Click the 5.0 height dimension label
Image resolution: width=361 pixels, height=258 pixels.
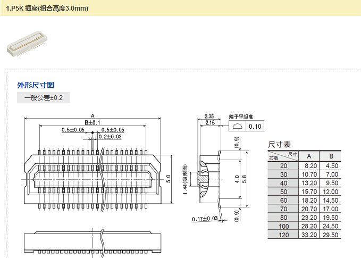tap(169, 177)
